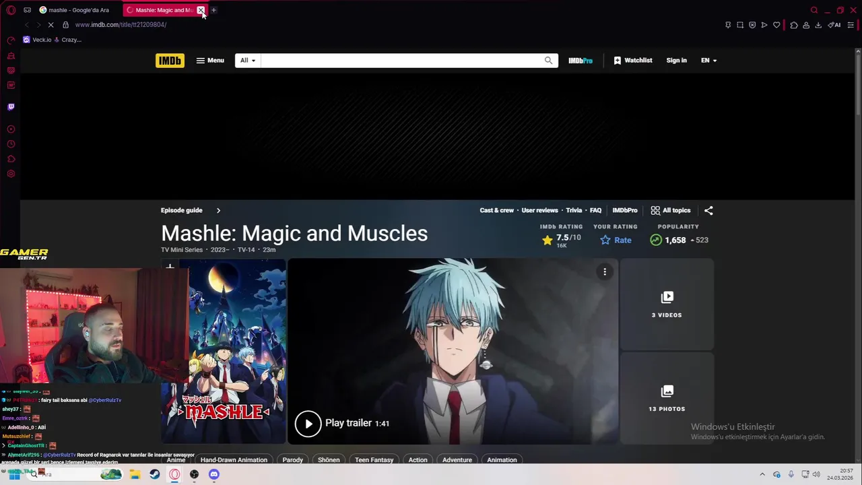Open the 13 PHOTOS tile
Image resolution: width=862 pixels, height=485 pixels.
pyautogui.click(x=667, y=398)
